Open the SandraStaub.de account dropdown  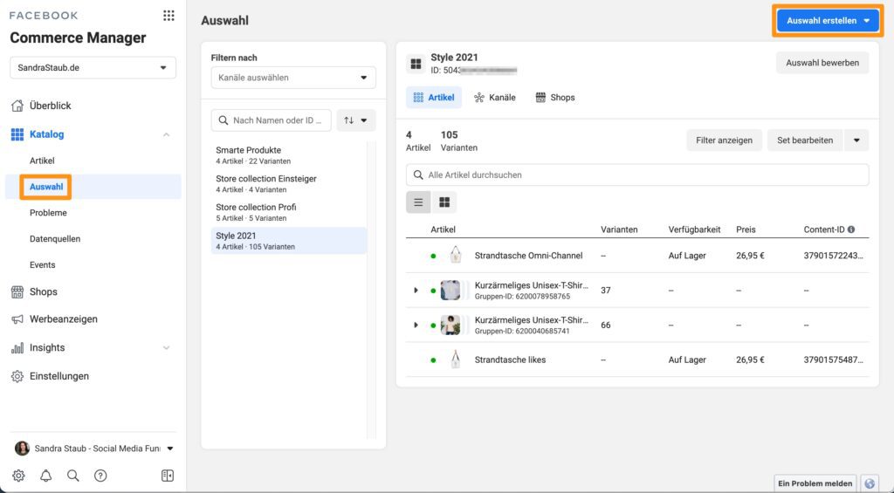pos(93,67)
